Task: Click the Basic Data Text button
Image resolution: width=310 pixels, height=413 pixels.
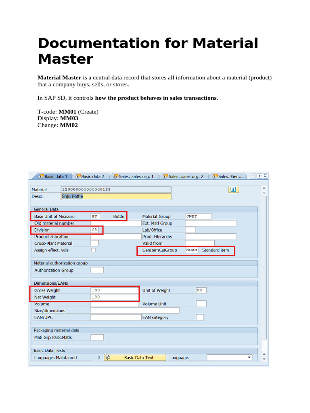Action: click(x=135, y=357)
